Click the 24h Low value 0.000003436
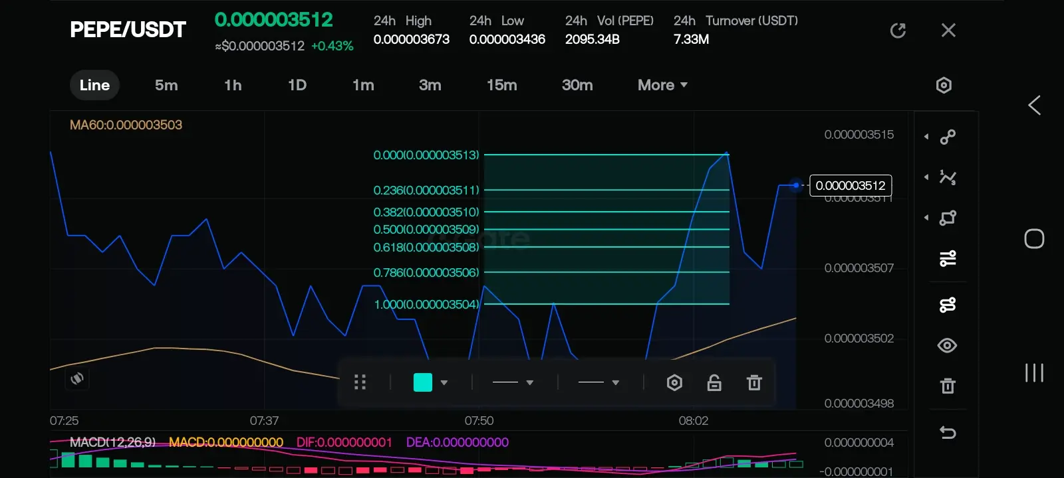1064x478 pixels. tap(507, 39)
